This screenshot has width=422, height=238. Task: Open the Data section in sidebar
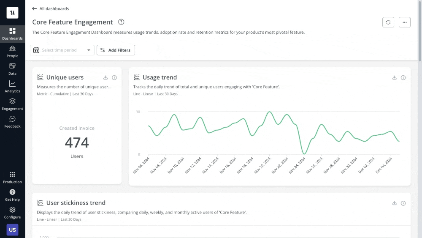pyautogui.click(x=12, y=69)
